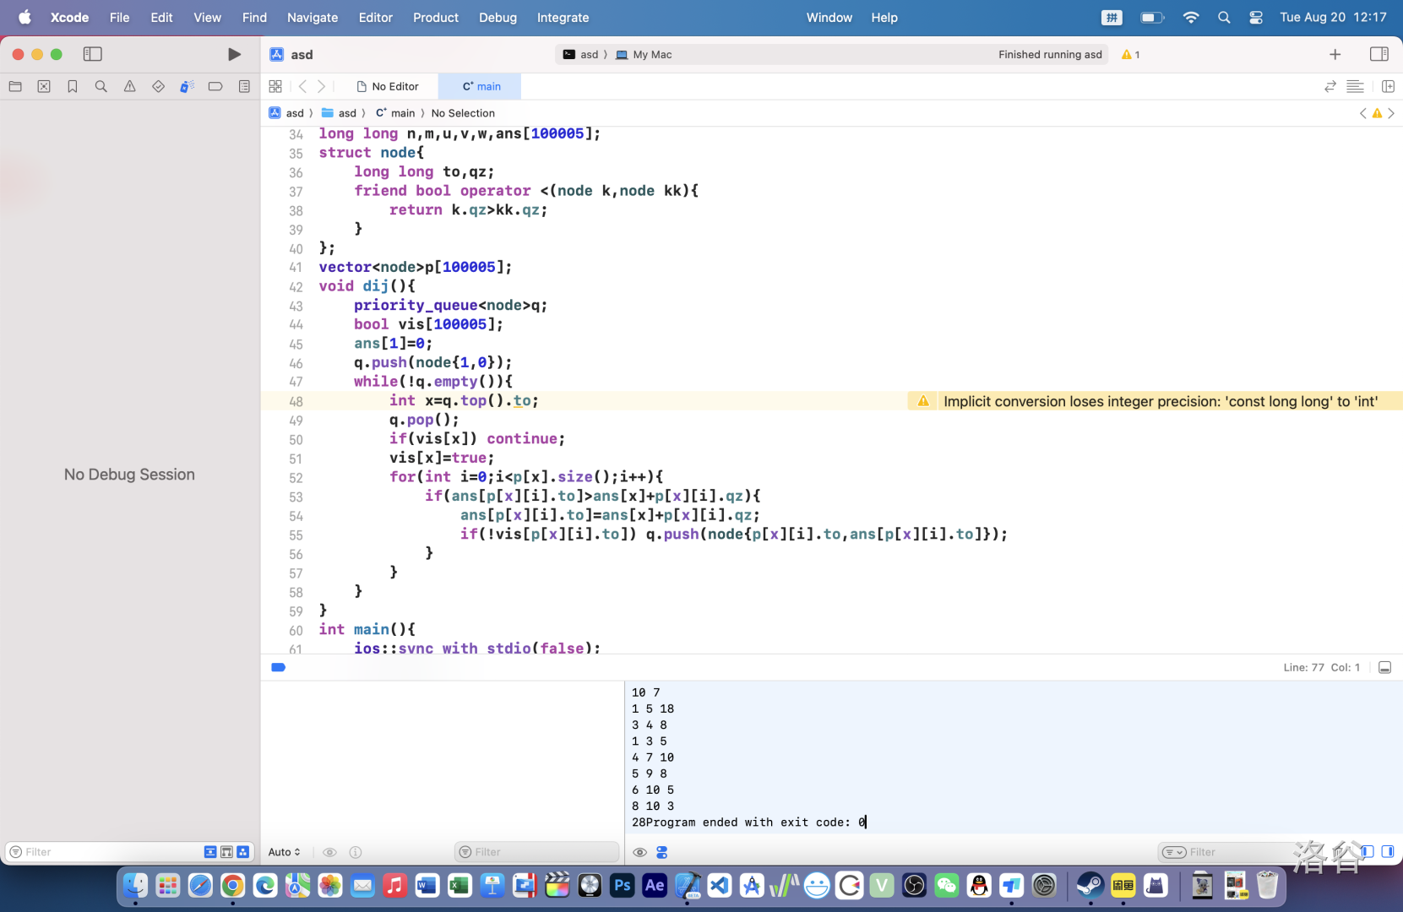Expand the No Selection symbol jump bar
Viewport: 1403px width, 912px height.
(x=463, y=113)
